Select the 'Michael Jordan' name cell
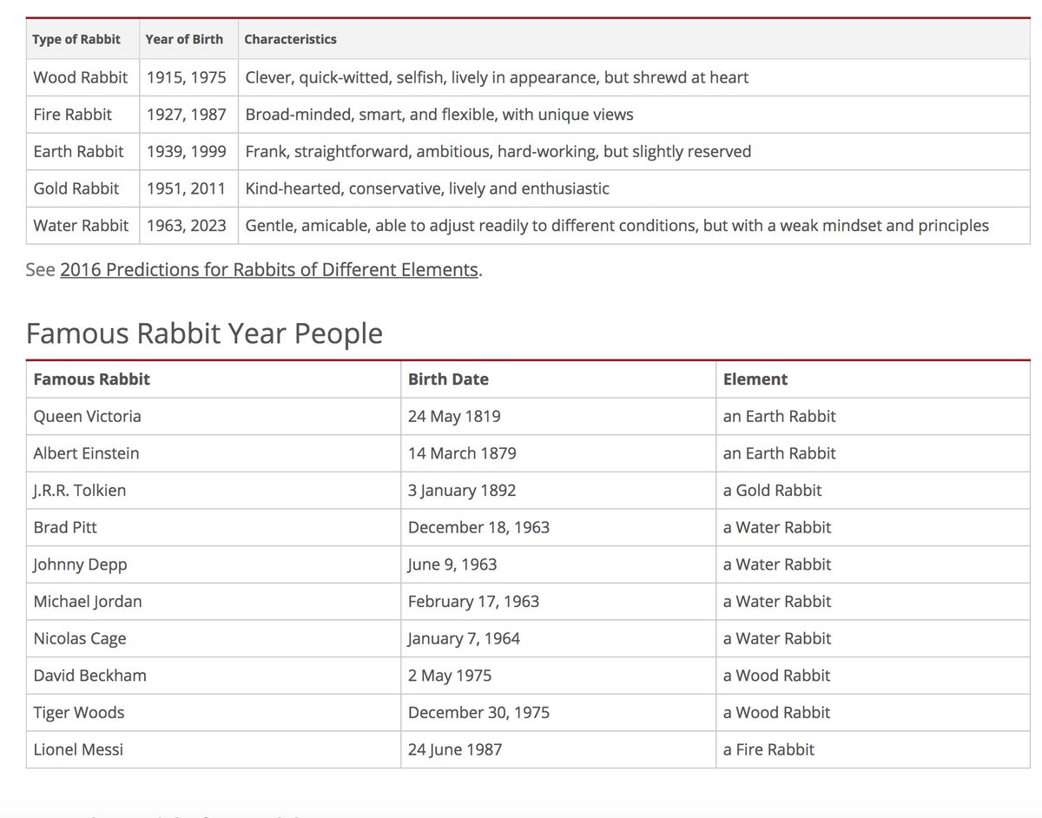Viewport: 1042px width, 818px height. click(213, 601)
